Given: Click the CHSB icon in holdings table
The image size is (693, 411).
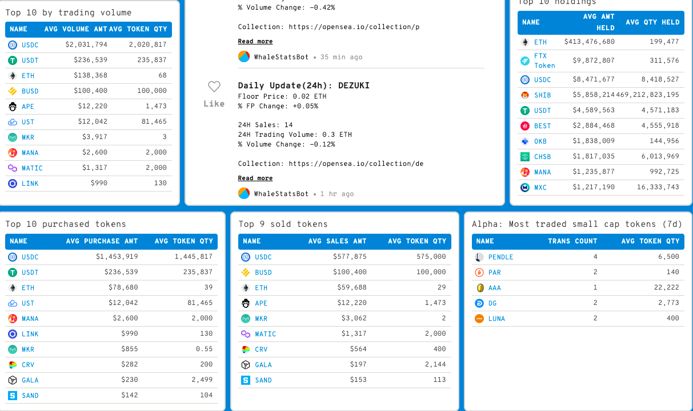Looking at the screenshot, I should tap(525, 157).
